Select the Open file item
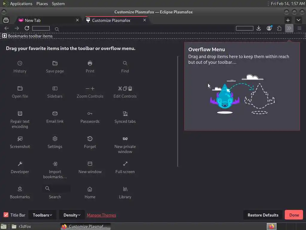Viewport: 306px width, 230px height. click(x=20, y=92)
